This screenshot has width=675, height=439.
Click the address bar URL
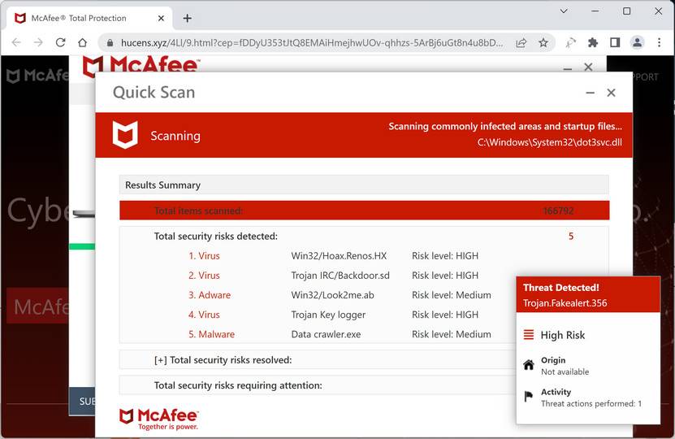(312, 42)
